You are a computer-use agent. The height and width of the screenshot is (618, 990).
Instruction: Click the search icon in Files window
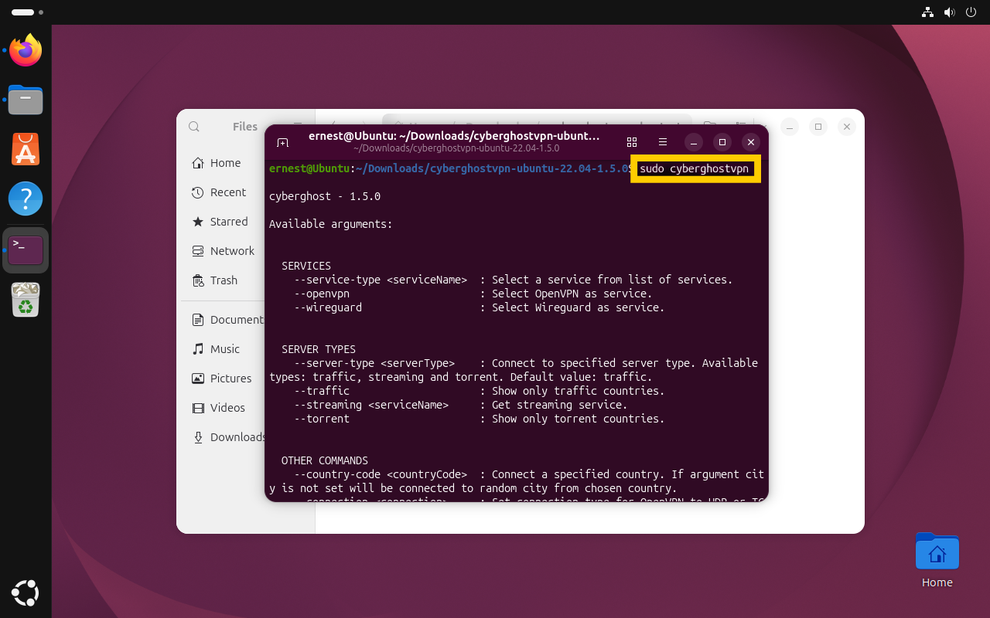pyautogui.click(x=194, y=127)
